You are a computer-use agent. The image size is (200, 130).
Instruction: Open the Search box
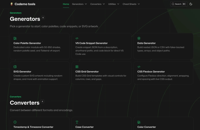(179, 4)
